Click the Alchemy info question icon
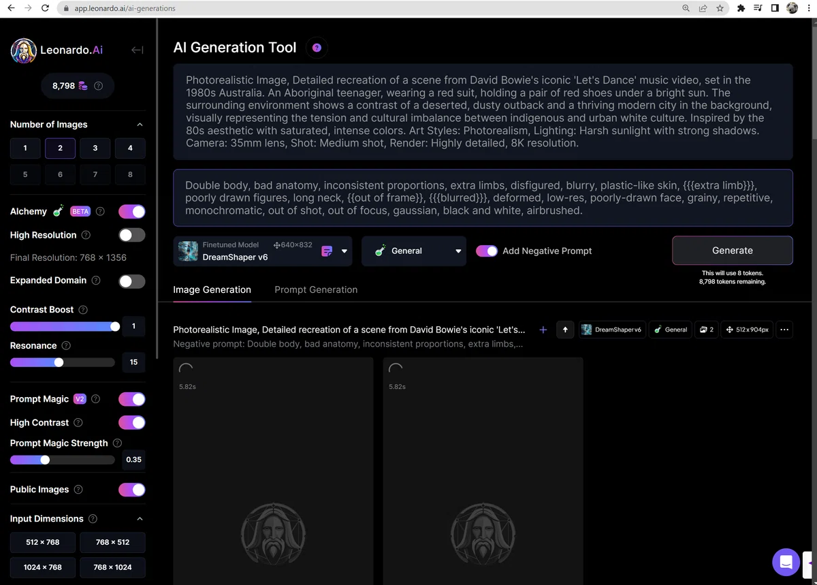 click(100, 211)
